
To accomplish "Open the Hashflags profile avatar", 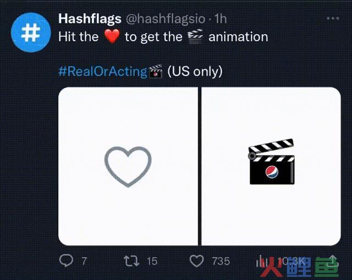I will 31,33.
